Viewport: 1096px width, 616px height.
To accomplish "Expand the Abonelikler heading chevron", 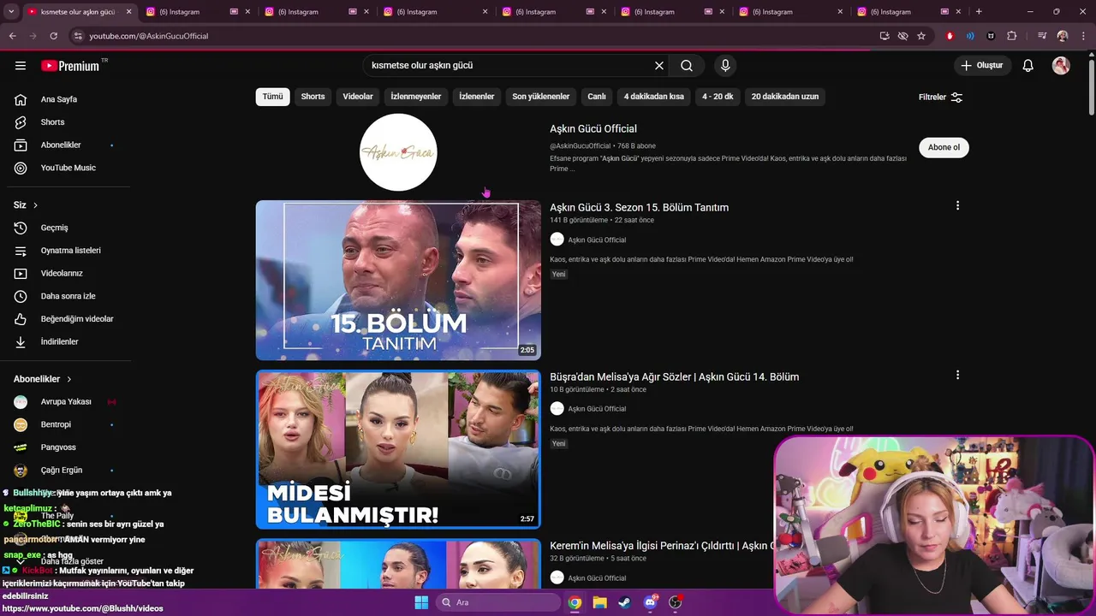I will click(x=69, y=379).
